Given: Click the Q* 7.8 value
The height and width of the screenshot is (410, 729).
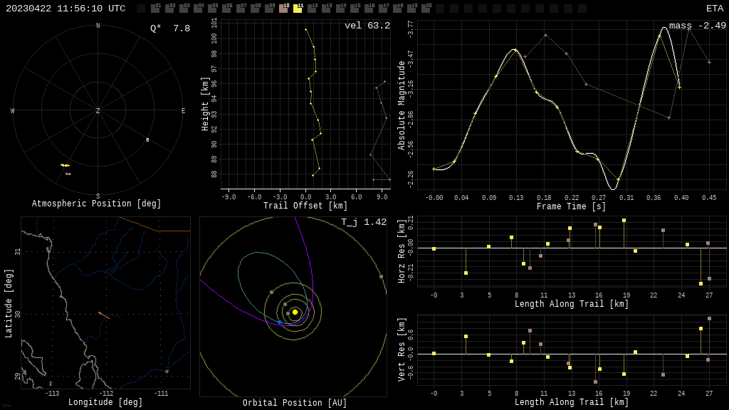Looking at the screenshot, I should pos(170,28).
